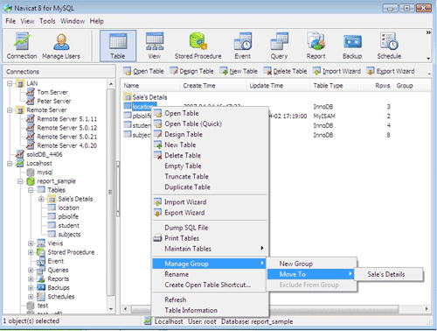Image resolution: width=437 pixels, height=331 pixels.
Task: Select Peter Server connection
Action: (54, 101)
